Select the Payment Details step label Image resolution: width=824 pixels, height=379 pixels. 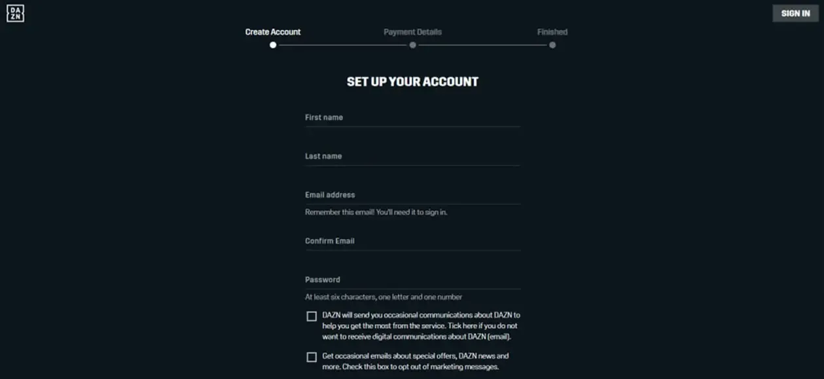pyautogui.click(x=412, y=32)
